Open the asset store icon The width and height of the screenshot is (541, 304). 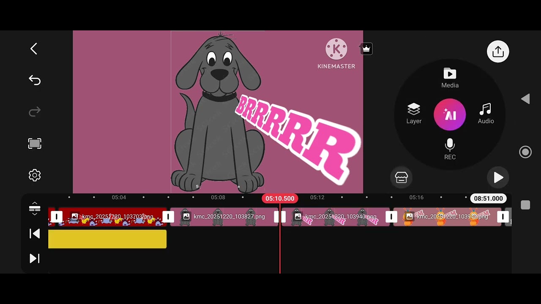(401, 177)
